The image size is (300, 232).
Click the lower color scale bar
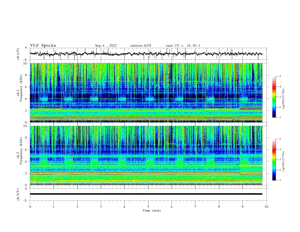pyautogui.click(x=274, y=160)
